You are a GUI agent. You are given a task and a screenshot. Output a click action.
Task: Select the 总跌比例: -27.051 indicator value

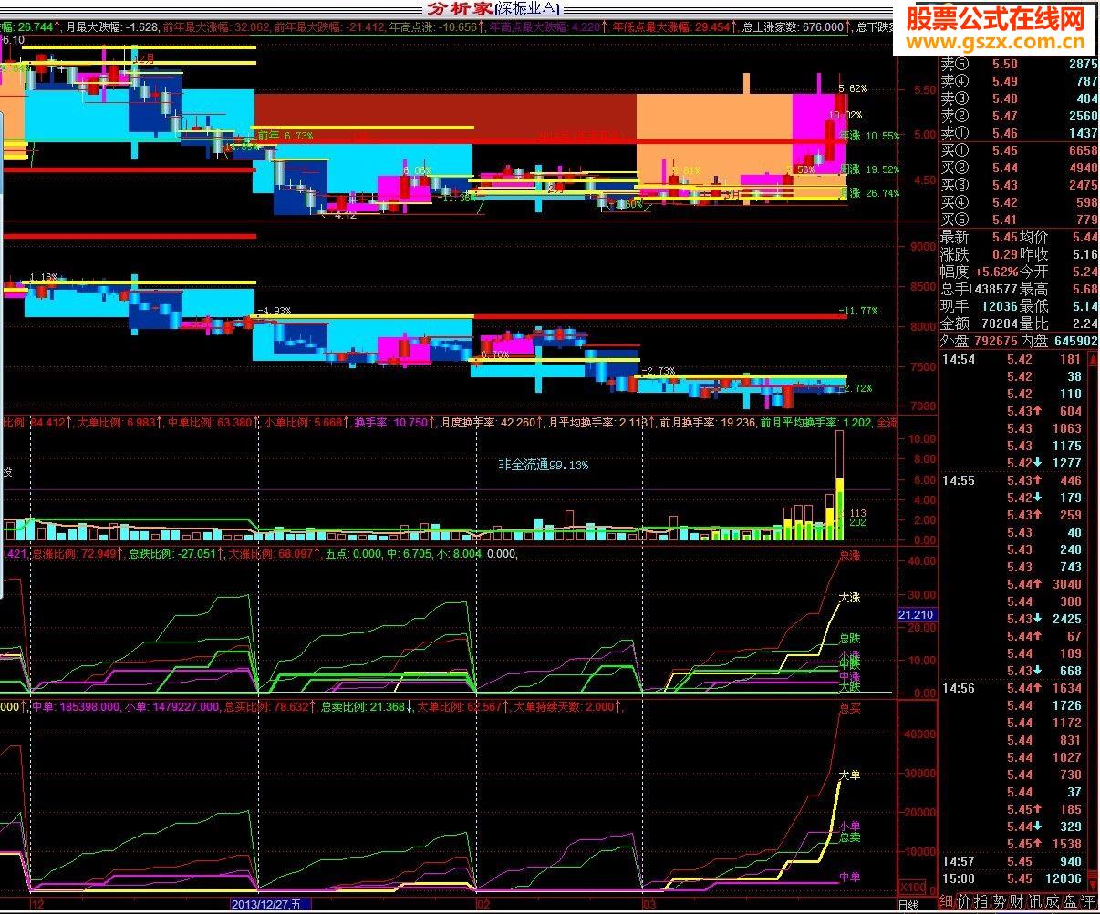(176, 553)
